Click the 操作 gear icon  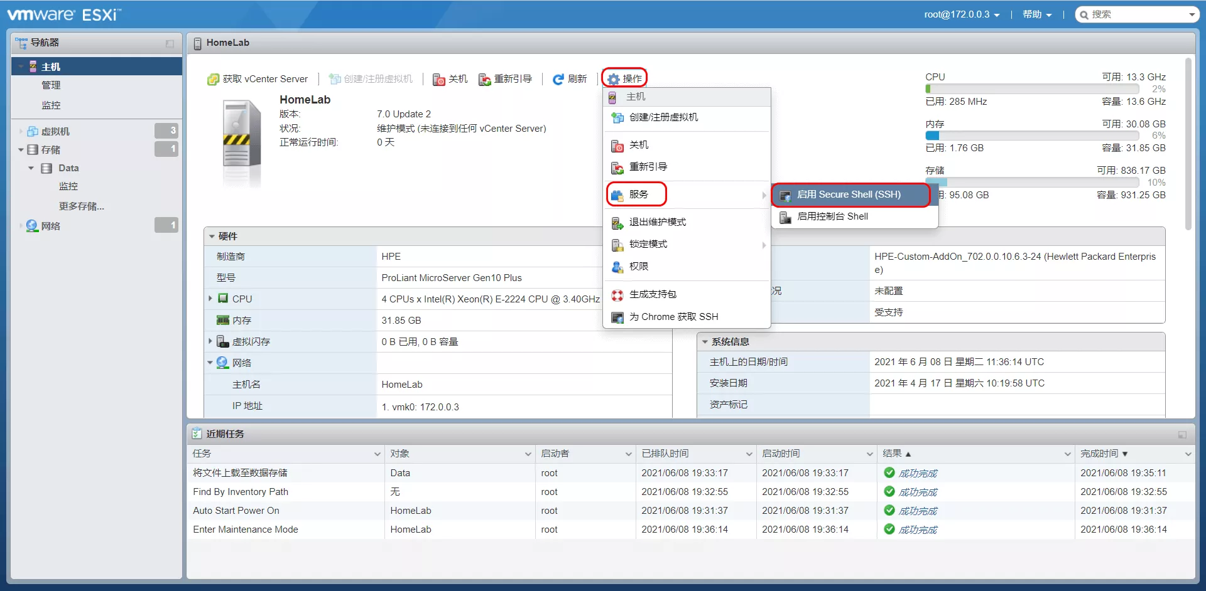pos(614,79)
